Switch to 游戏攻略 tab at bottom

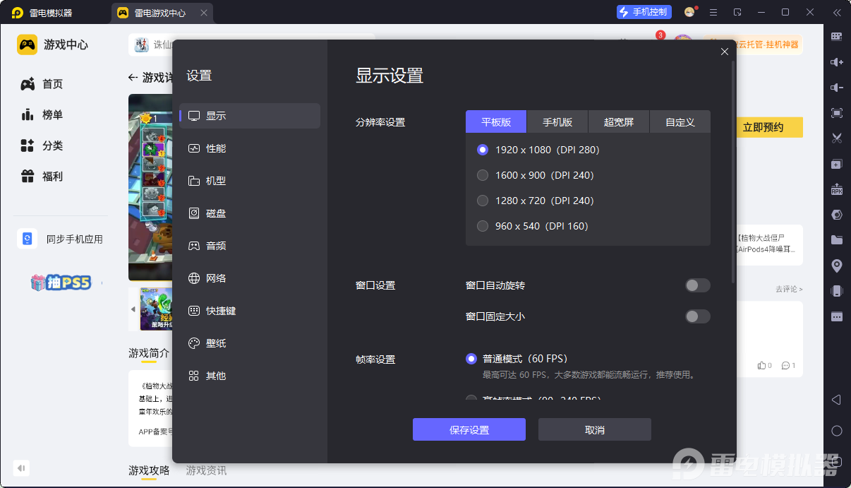149,470
